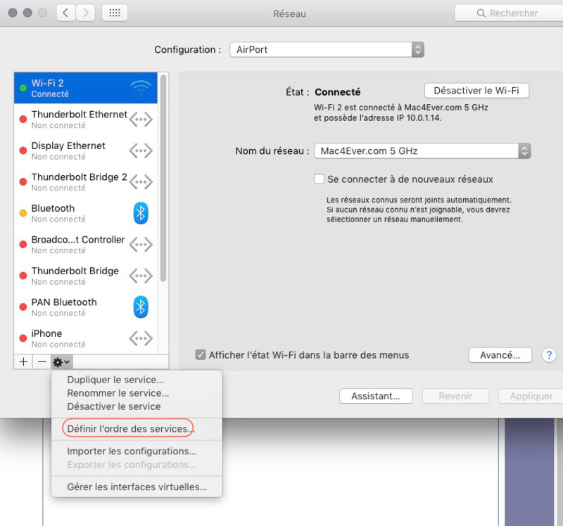This screenshot has width=563, height=526.
Task: Select the Thunderbolt Bridge 2 service
Action: click(85, 182)
